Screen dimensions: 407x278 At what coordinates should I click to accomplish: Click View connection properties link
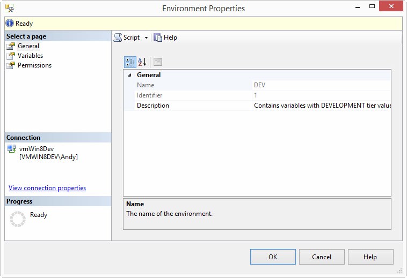pos(47,188)
